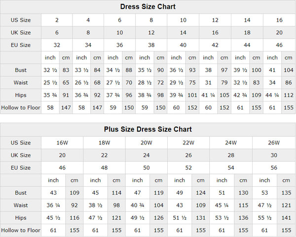Click the 112 cm hips value for US 16
Image resolution: width=296 pixels, height=237 pixels.
(x=289, y=95)
